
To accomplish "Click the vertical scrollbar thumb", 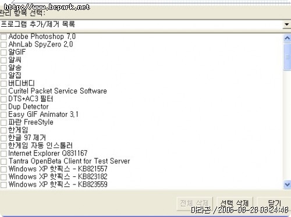I will (x=288, y=57).
